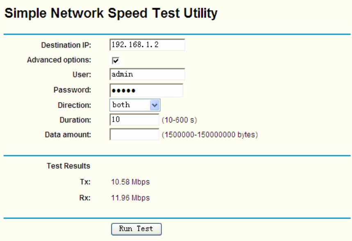The height and width of the screenshot is (241, 352).
Task: Click the Data amount label
Action: [68, 135]
